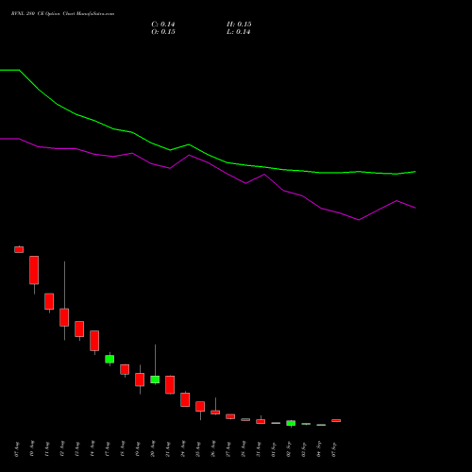Click the 04 Sep date axis label
This screenshot has width=472, height=472.
[x=319, y=449]
